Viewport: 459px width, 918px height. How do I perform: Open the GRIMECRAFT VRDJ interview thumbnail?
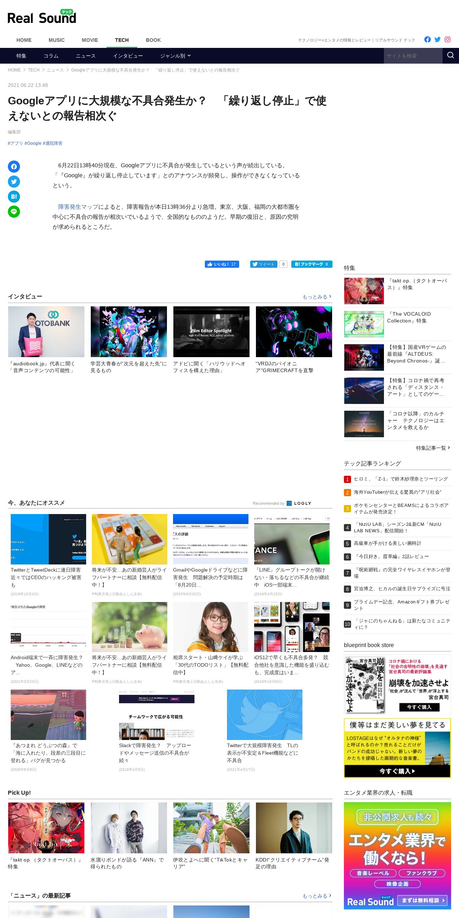point(294,332)
